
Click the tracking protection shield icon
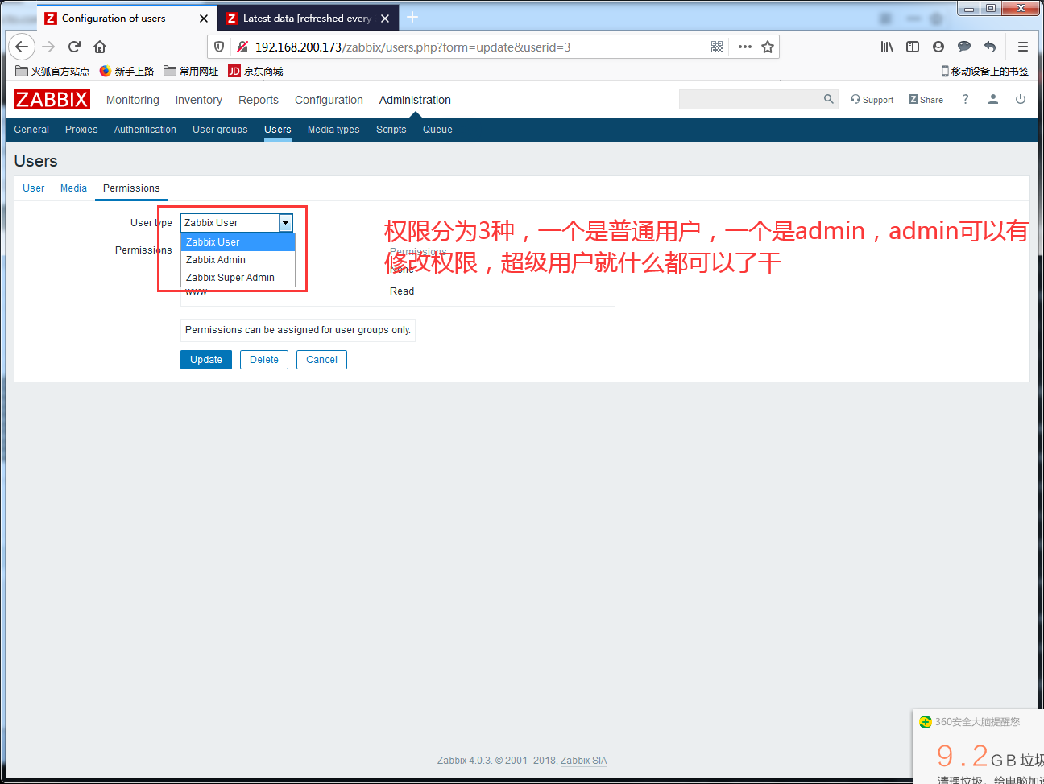(x=219, y=47)
